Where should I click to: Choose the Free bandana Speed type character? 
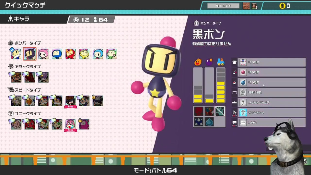pyautogui.click(x=71, y=101)
